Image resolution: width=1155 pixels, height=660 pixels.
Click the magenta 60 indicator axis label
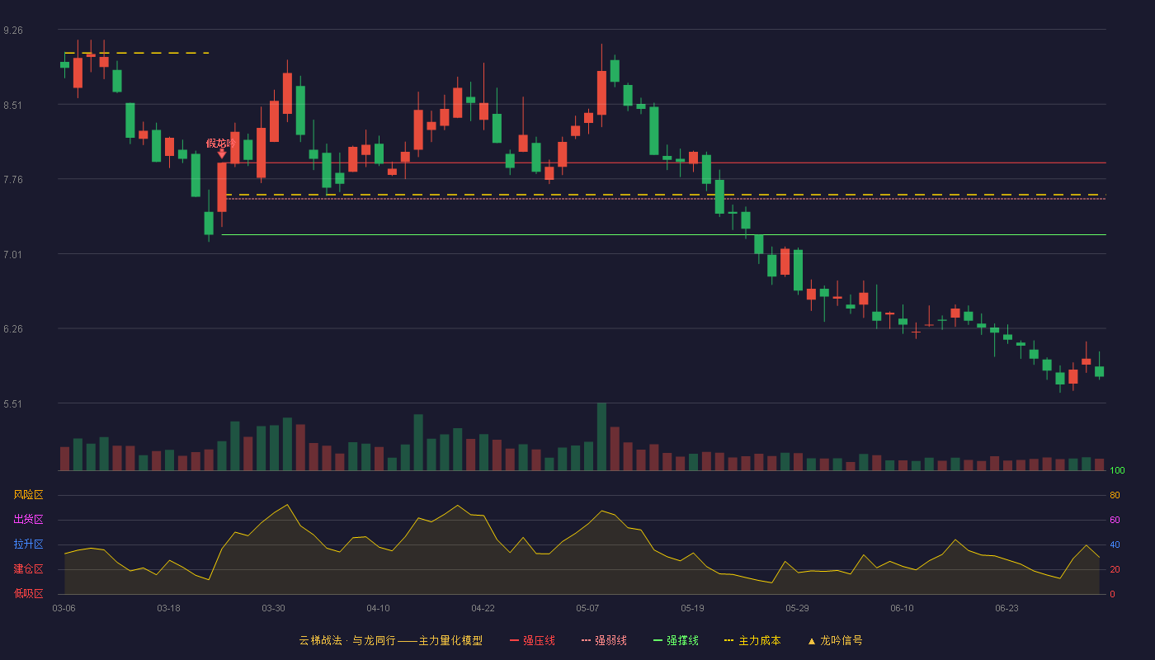coord(1115,520)
